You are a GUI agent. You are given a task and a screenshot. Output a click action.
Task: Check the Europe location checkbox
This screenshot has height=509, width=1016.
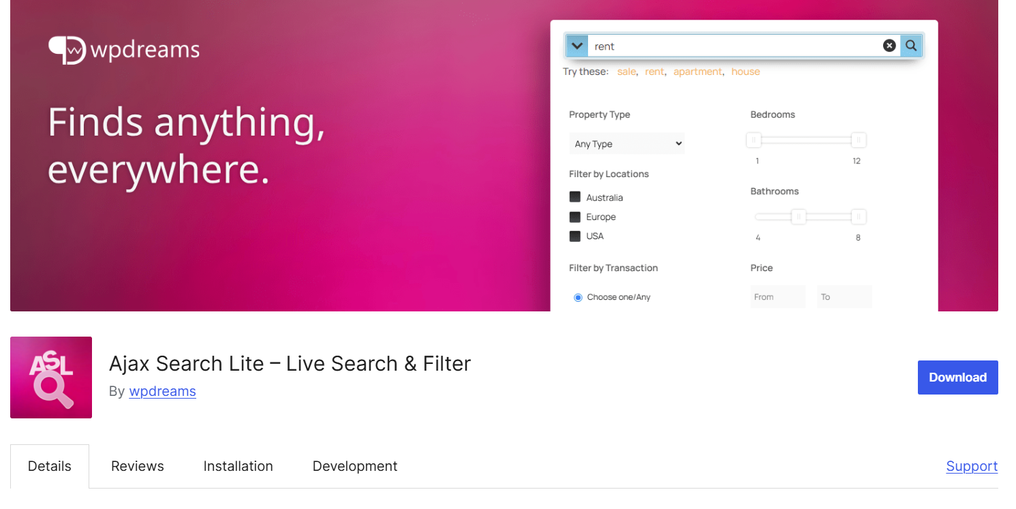point(575,217)
